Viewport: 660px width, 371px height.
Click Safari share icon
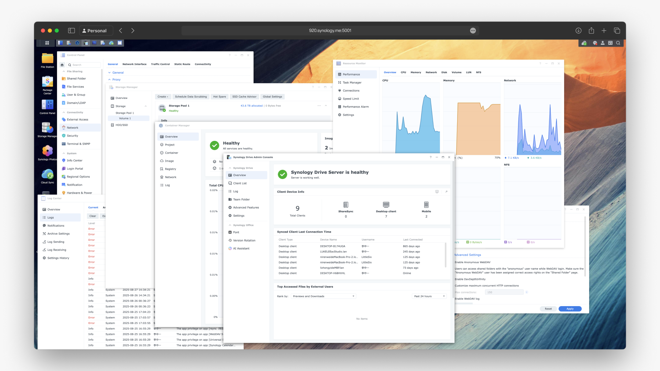(x=591, y=31)
